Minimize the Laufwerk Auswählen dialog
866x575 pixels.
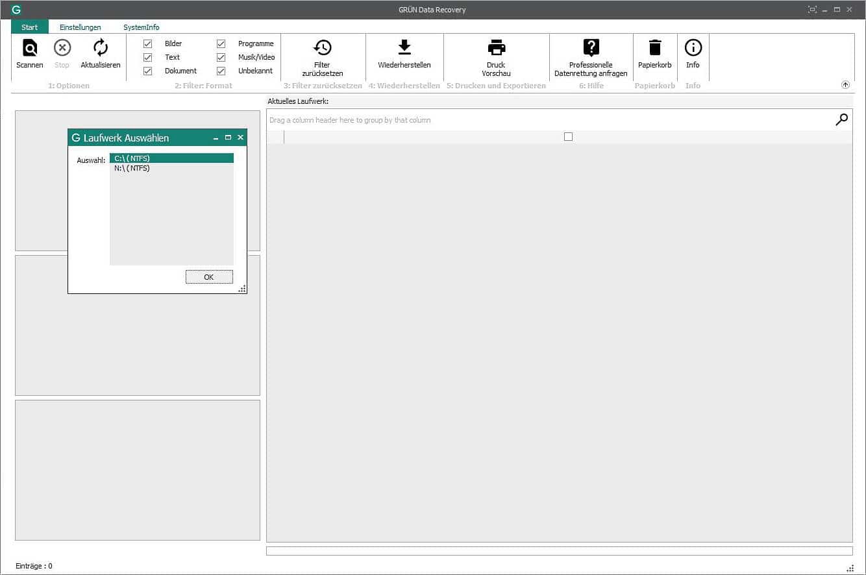coord(216,138)
